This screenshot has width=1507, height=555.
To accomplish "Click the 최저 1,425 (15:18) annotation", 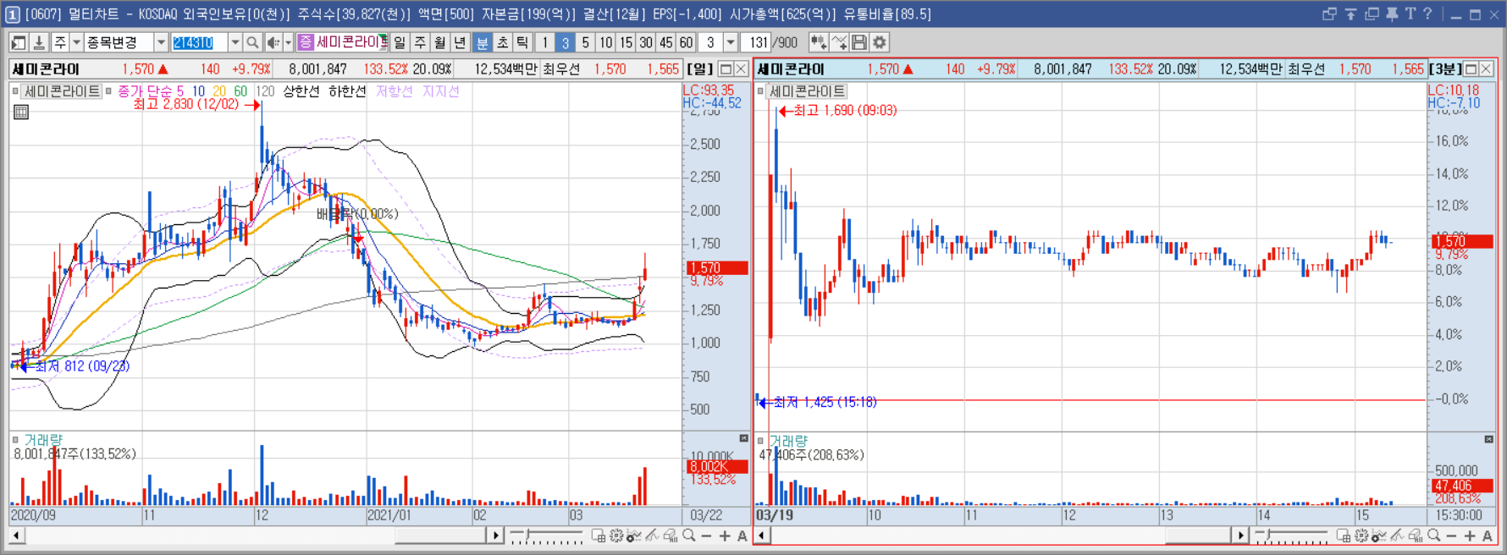I will tap(825, 402).
